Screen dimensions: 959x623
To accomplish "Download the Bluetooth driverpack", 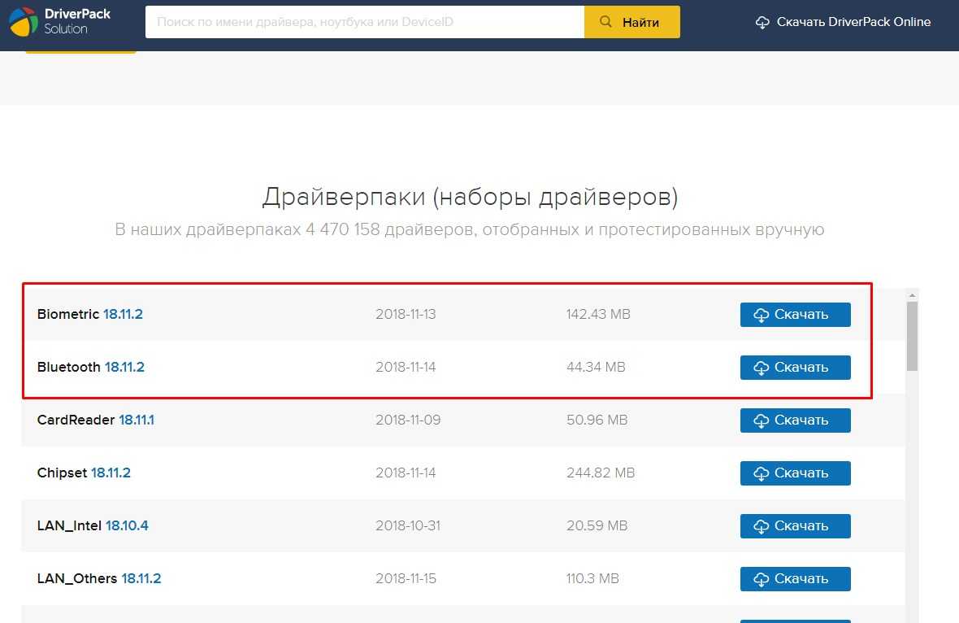I will 795,368.
